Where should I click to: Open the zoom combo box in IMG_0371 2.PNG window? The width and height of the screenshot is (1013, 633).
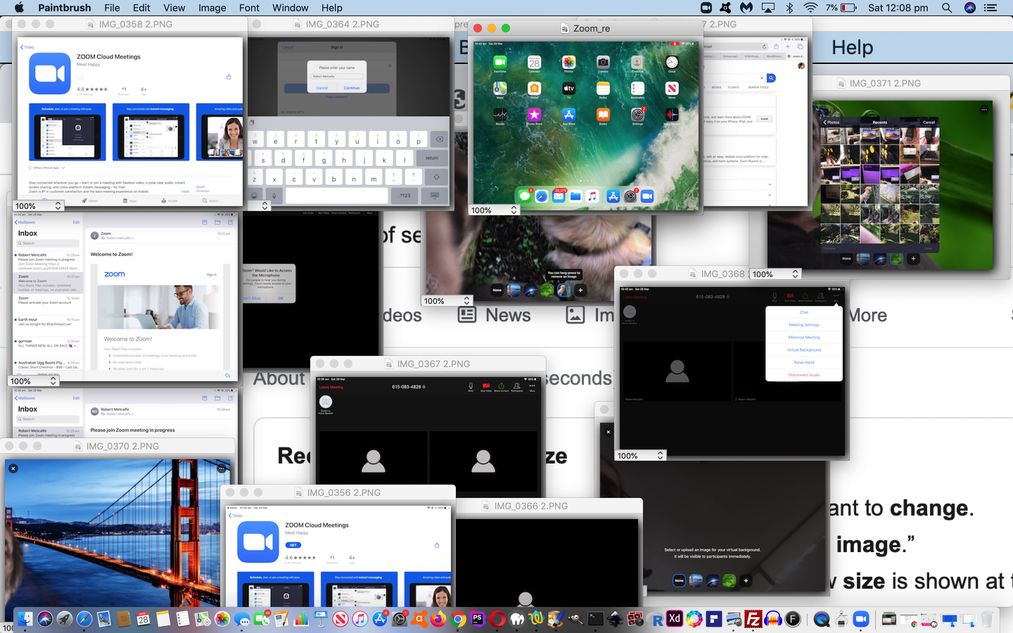(x=775, y=274)
